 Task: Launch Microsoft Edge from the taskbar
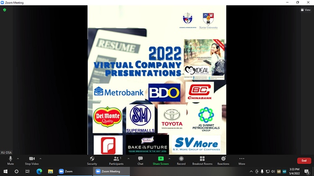pyautogui.click(x=39, y=171)
